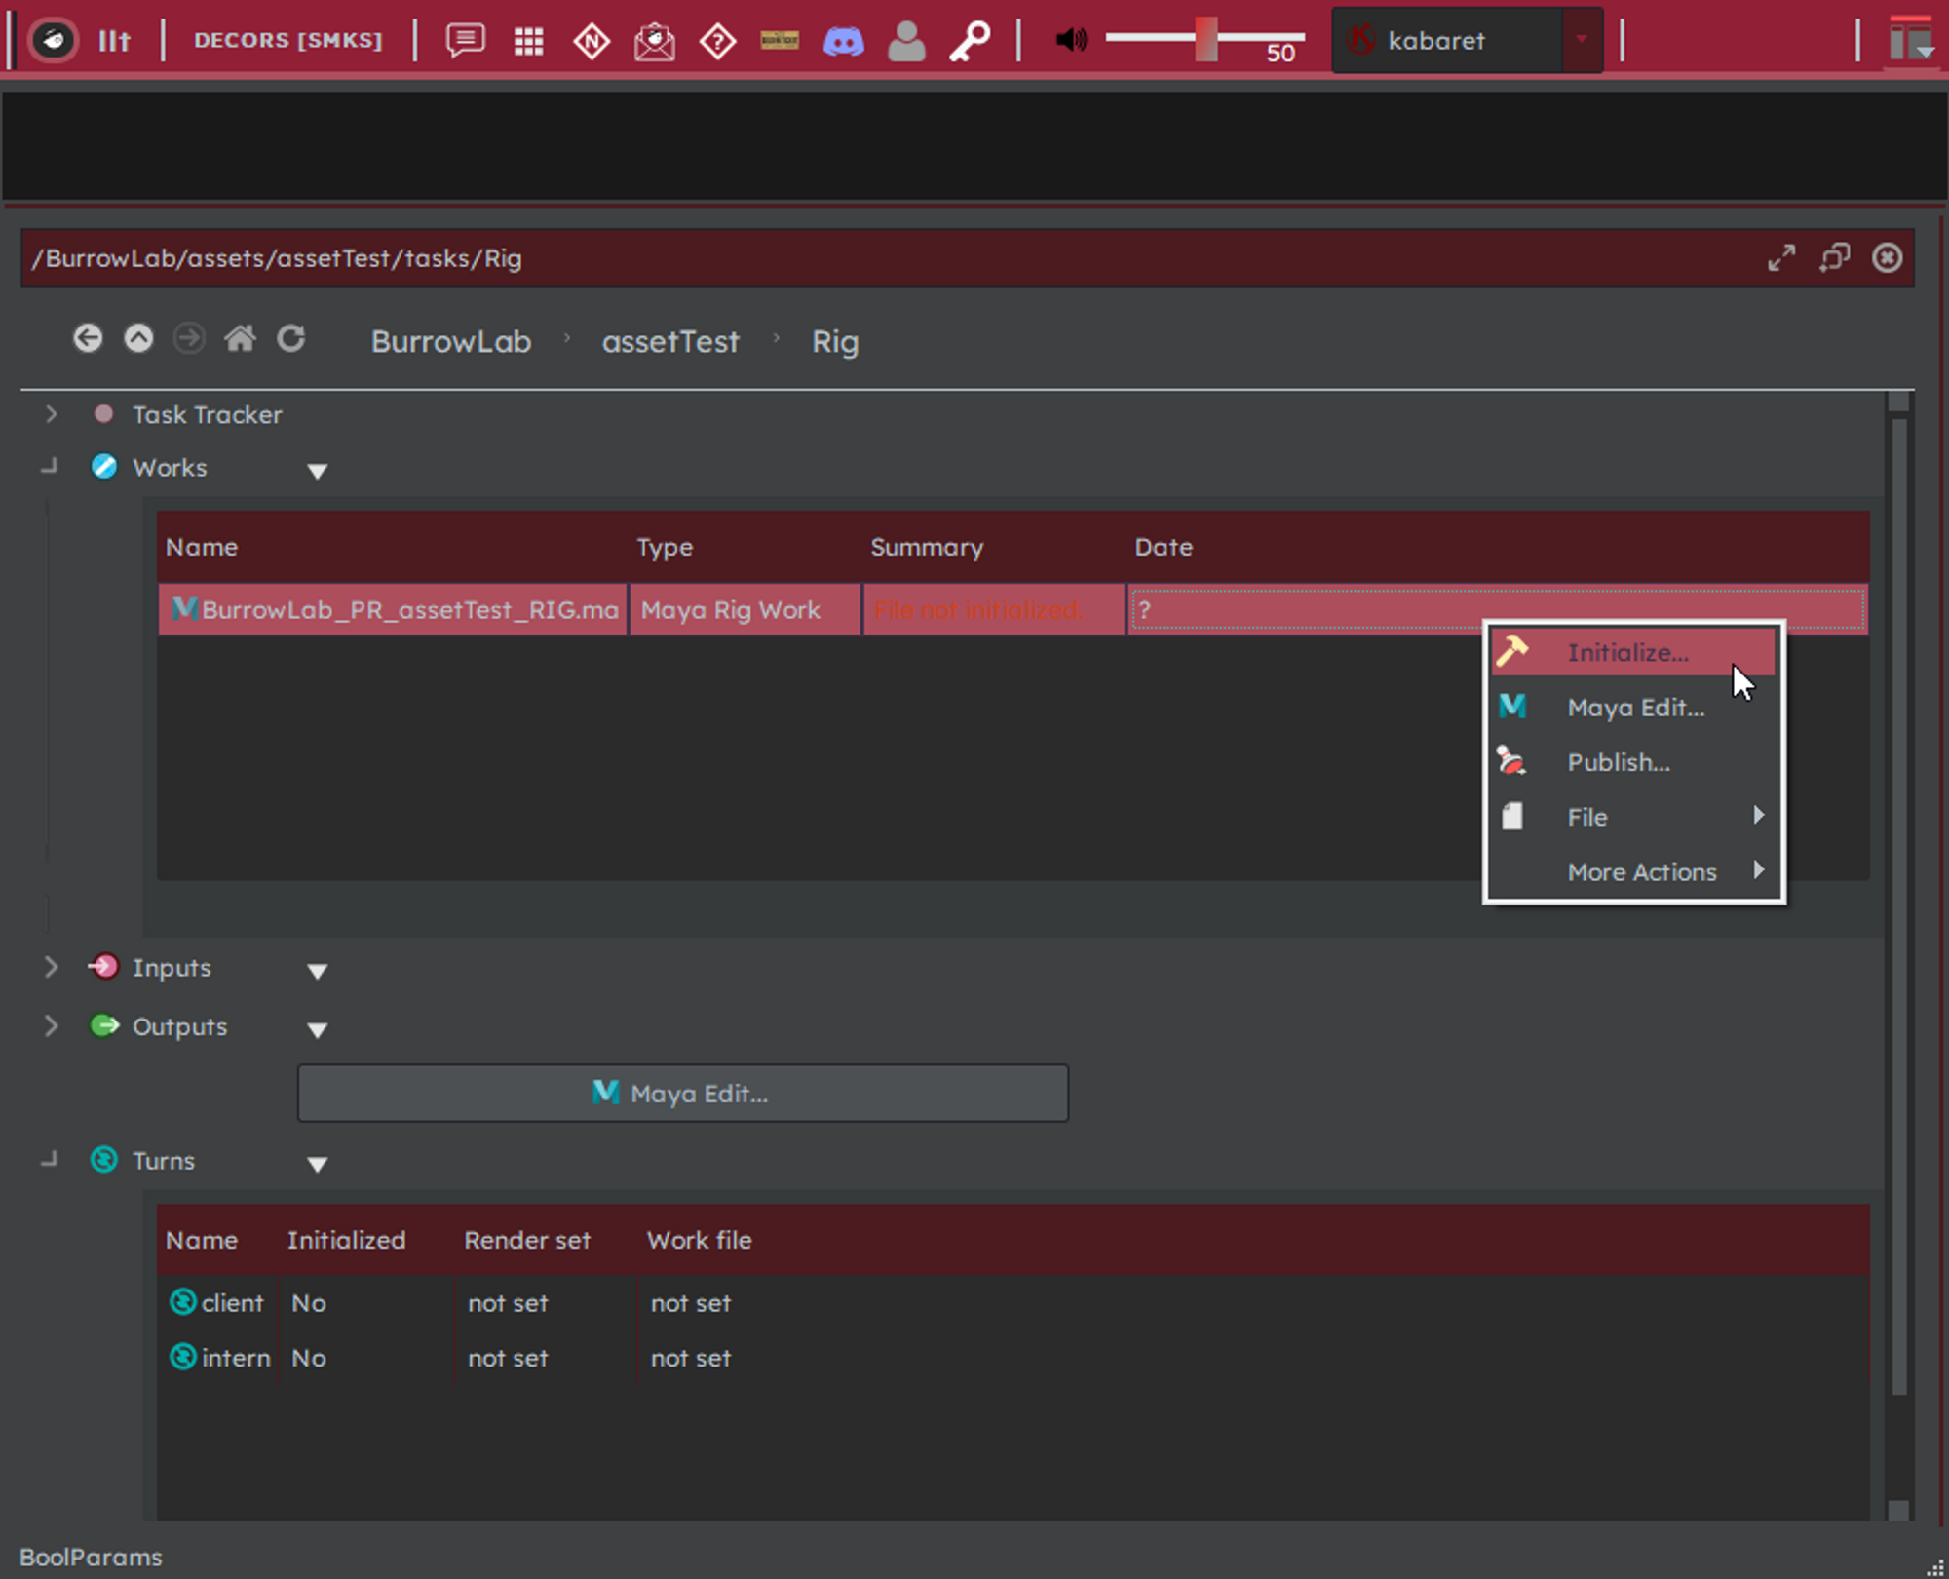Click the round bird logo icon in top bar
Screen dimensions: 1949x1579
53,40
